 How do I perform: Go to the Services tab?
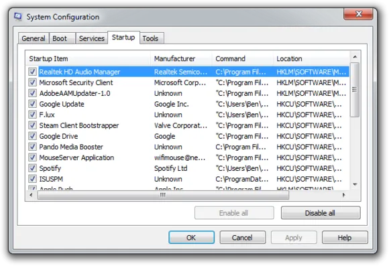click(91, 38)
